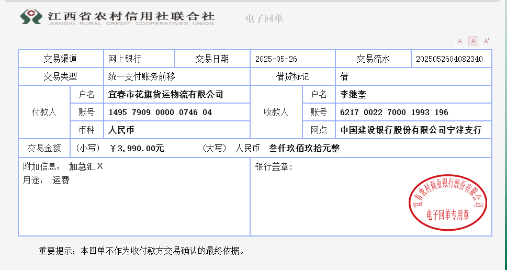
Task: Select additional info 加急汇X
Action: [86, 166]
